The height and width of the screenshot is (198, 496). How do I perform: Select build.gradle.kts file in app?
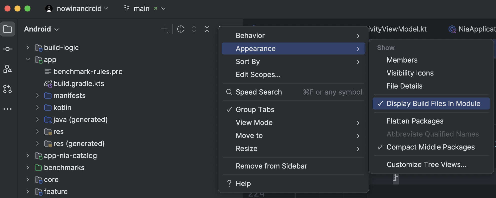click(78, 83)
